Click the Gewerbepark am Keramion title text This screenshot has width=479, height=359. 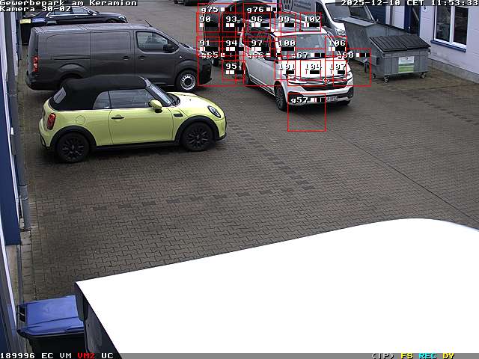click(x=69, y=3)
